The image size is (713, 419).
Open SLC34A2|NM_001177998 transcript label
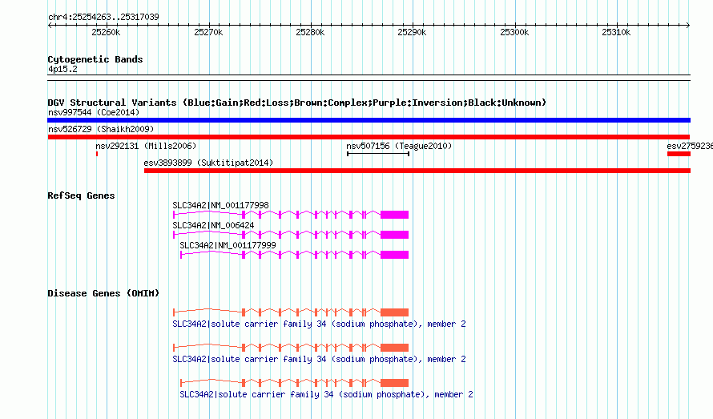tap(220, 205)
